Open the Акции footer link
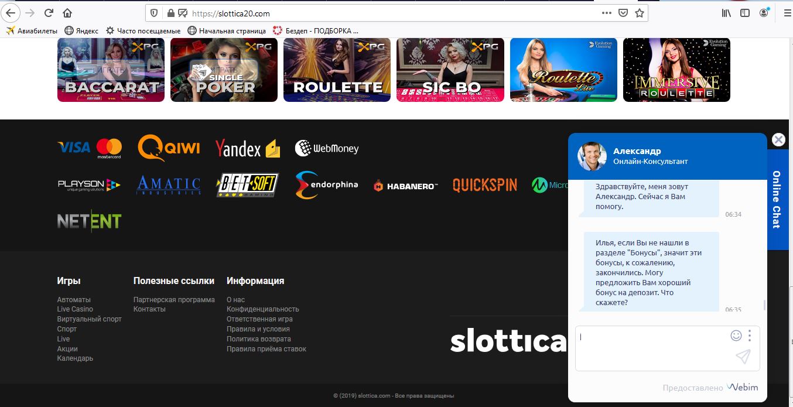 point(67,349)
